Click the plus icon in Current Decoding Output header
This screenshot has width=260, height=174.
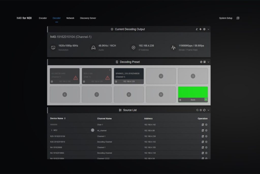pos(200,29)
